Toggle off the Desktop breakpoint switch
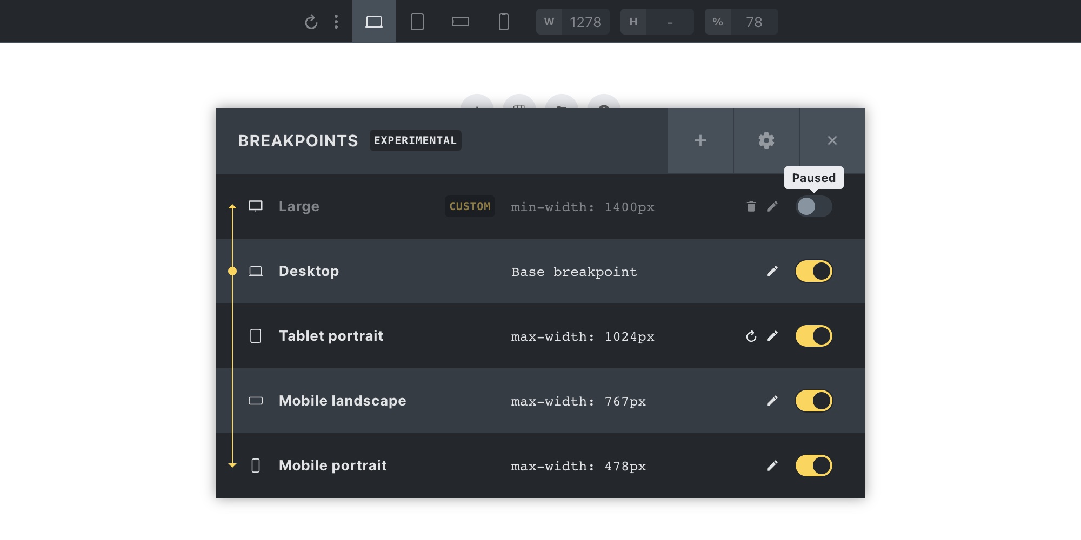The height and width of the screenshot is (540, 1081). pyautogui.click(x=813, y=271)
